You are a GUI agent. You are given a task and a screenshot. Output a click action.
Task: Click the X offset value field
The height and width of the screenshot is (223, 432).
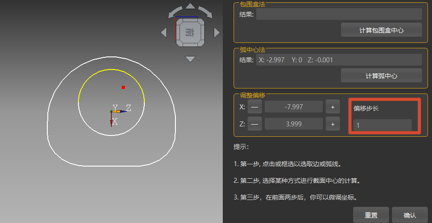click(x=294, y=107)
